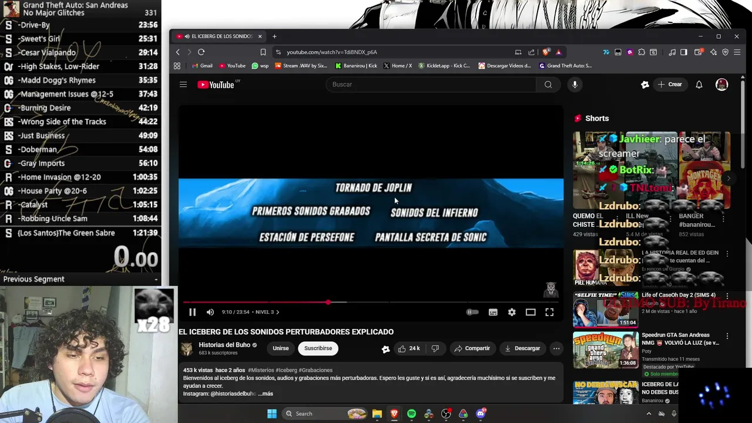Expand the NIVEL 3 chapter list

coord(267,312)
